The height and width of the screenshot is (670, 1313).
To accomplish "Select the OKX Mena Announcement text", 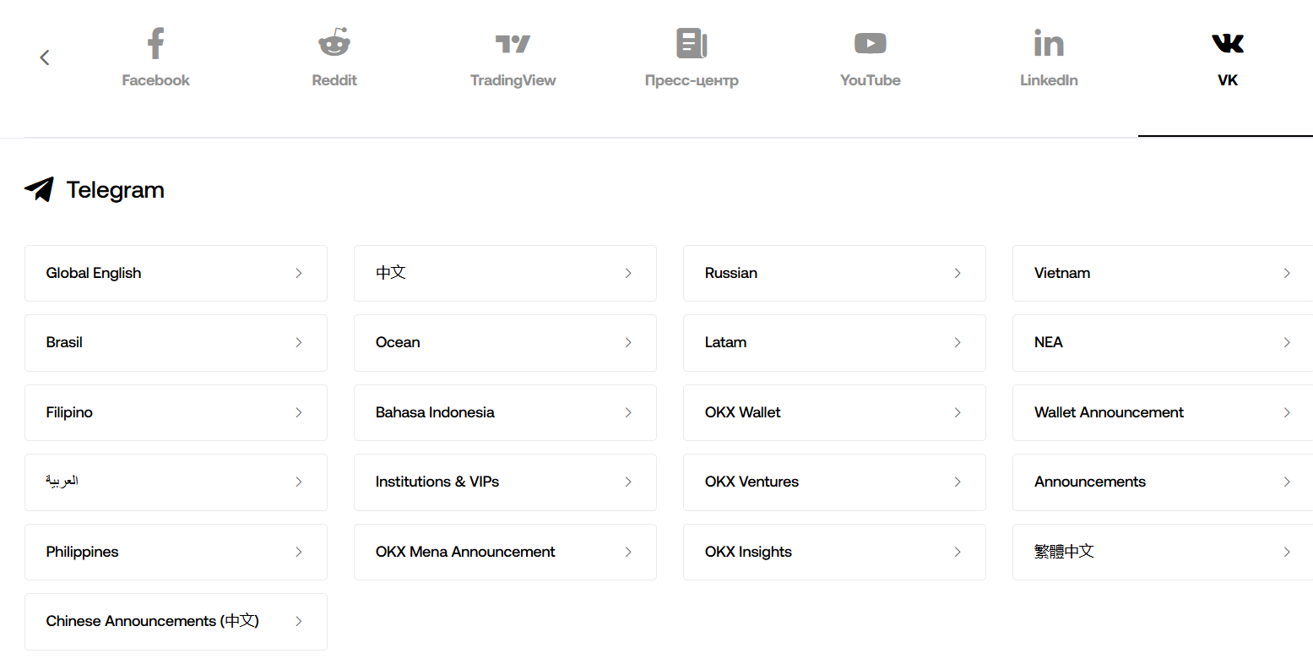I will point(465,552).
